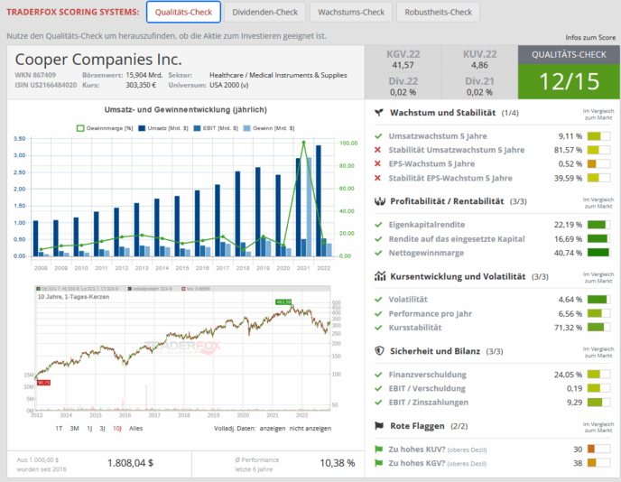
Task: Open the Robustheits-Check tab
Action: tap(437, 13)
